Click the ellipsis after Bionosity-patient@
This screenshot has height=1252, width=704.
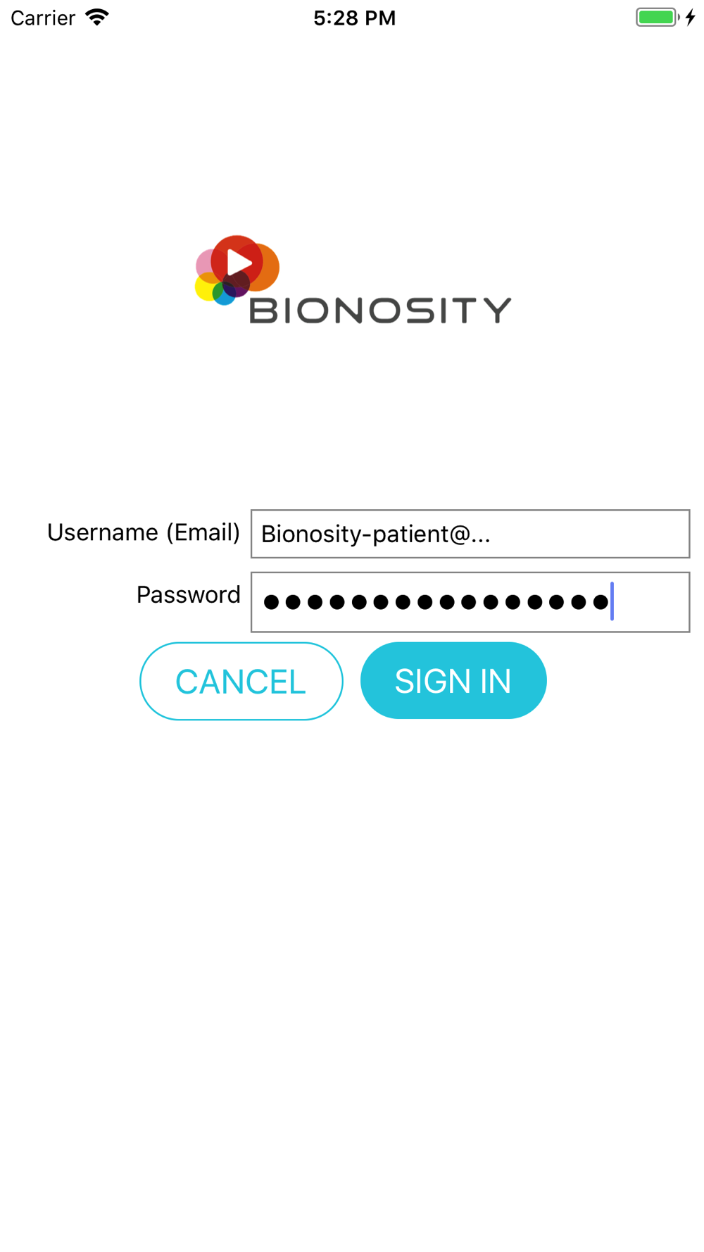point(481,536)
